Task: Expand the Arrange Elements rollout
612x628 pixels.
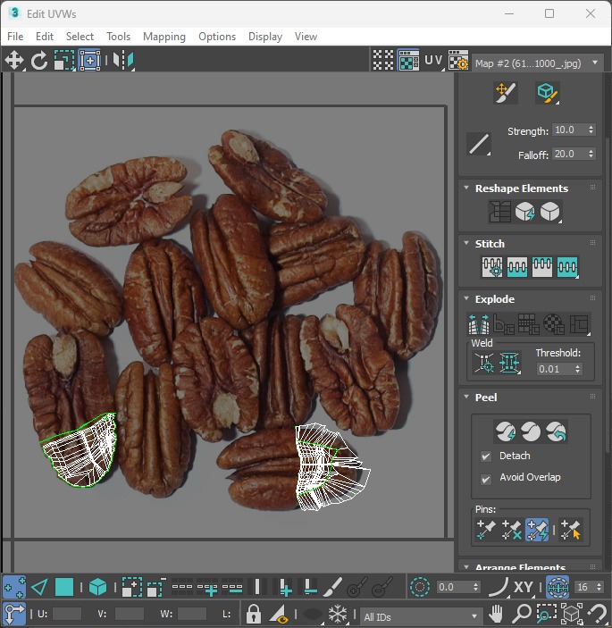Action: (466, 566)
